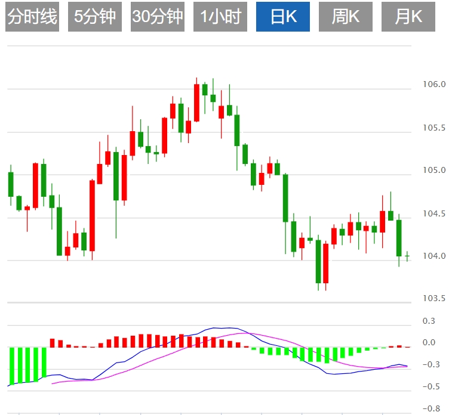
Task: Select the 5分钟 interval tab
Action: pos(95,17)
